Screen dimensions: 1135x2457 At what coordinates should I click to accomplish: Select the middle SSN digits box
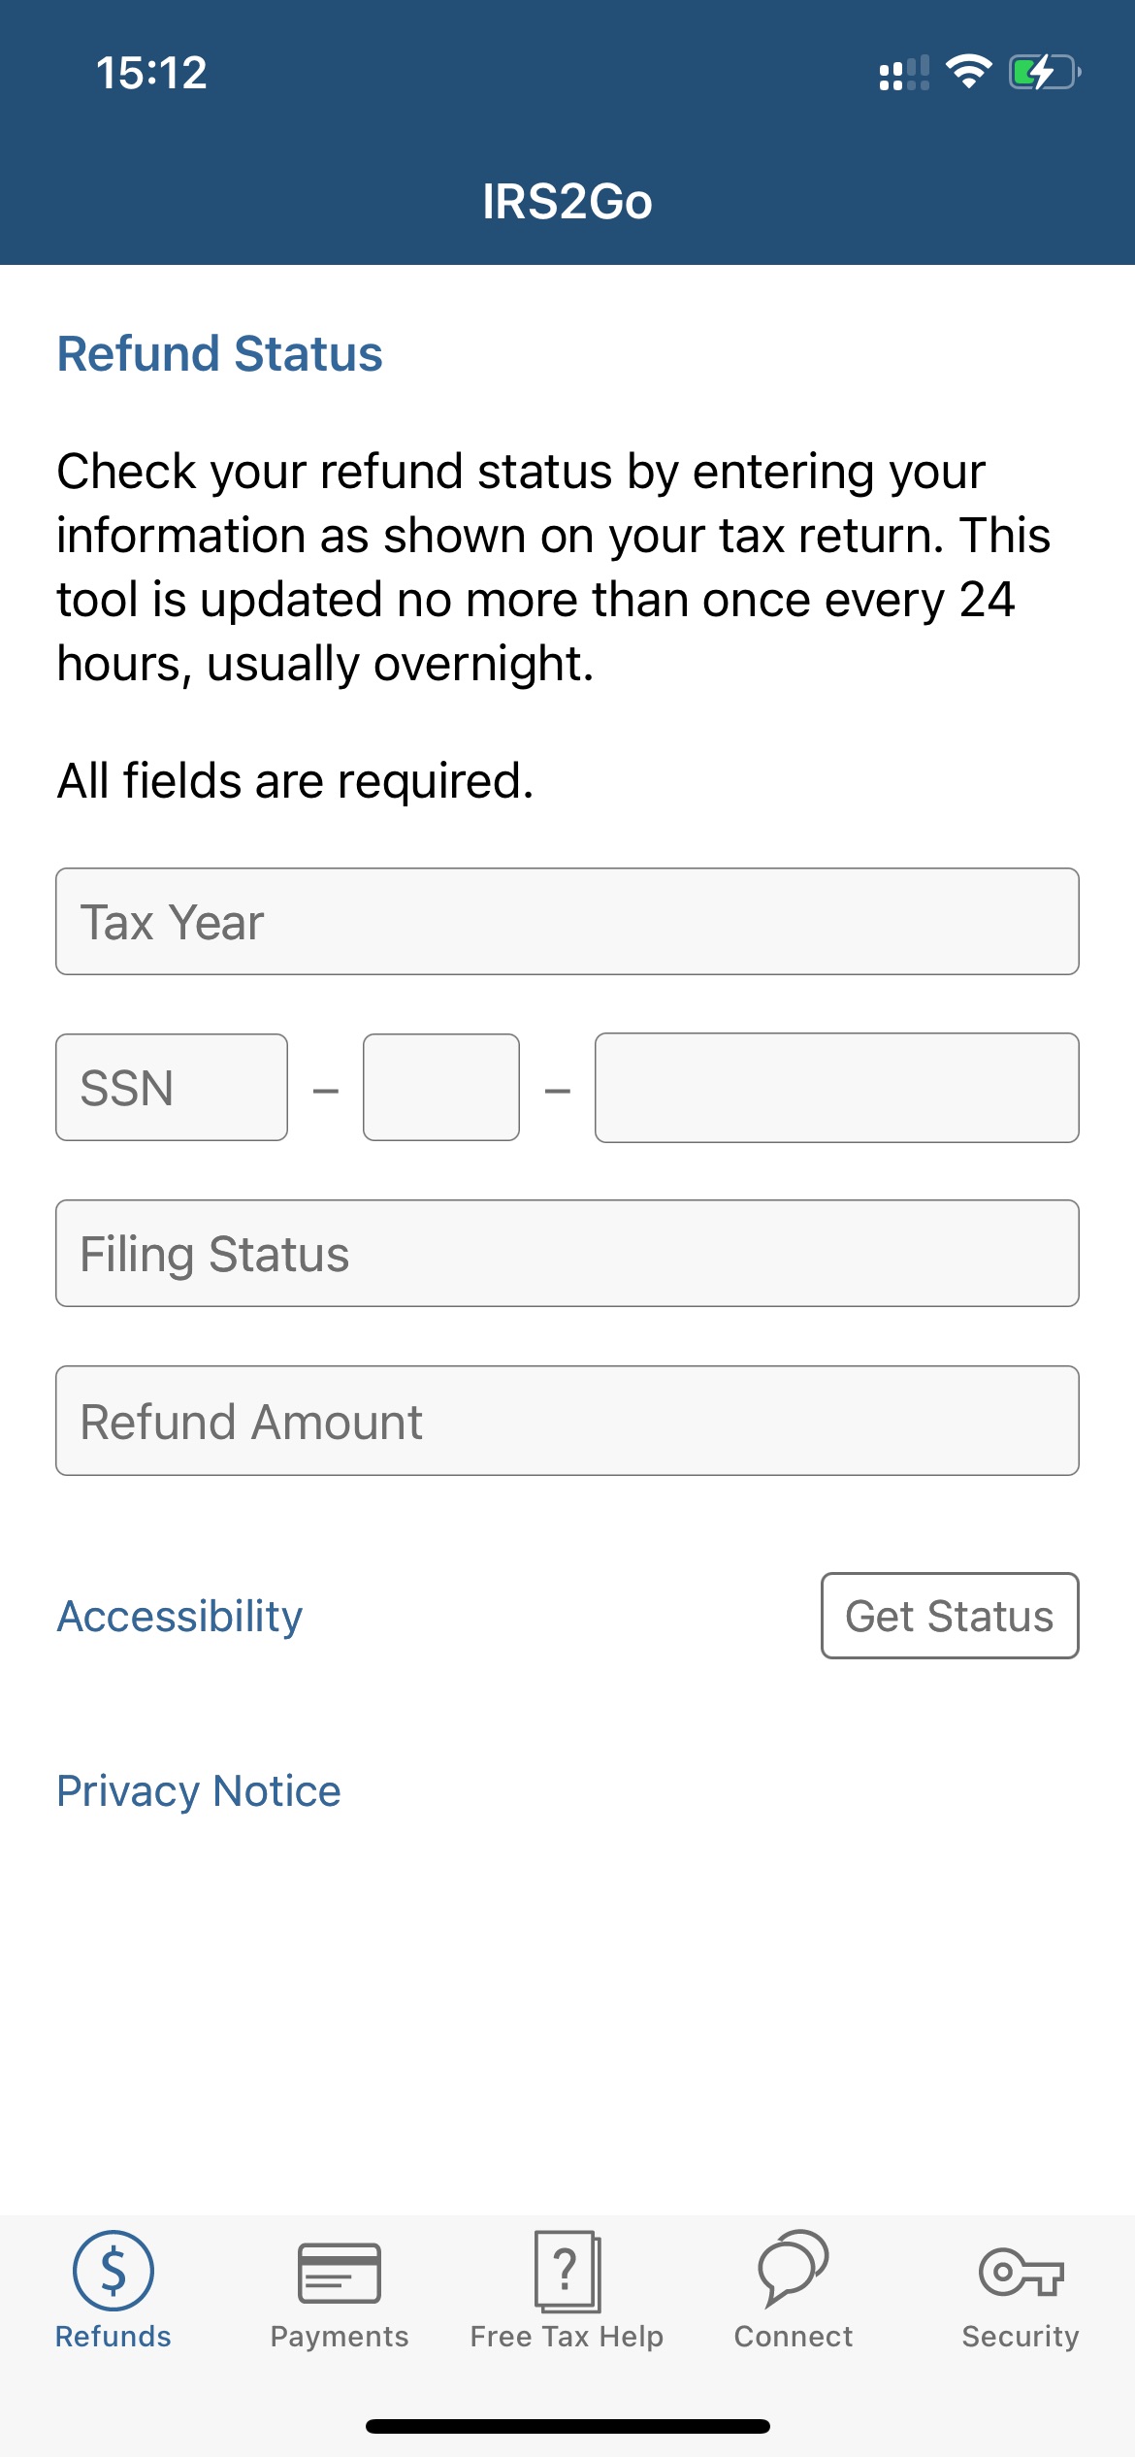pos(441,1087)
